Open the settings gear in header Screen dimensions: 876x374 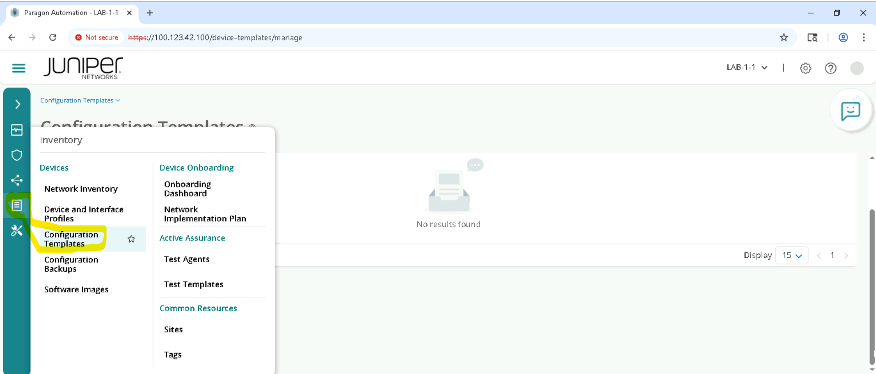805,68
